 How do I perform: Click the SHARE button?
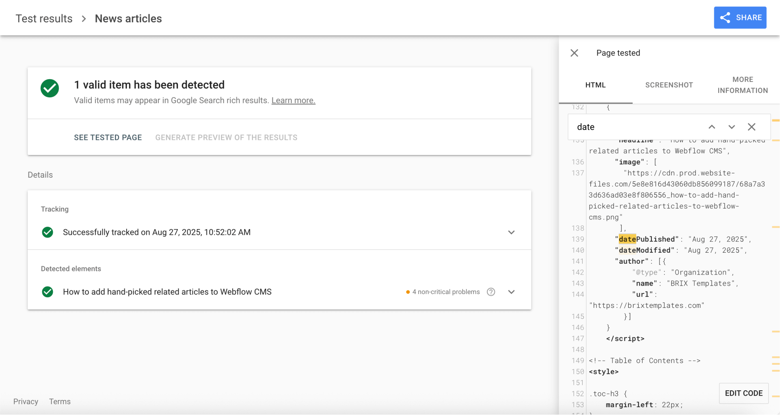click(740, 17)
